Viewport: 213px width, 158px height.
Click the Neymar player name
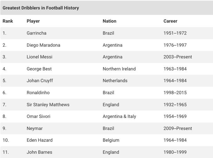click(x=34, y=128)
